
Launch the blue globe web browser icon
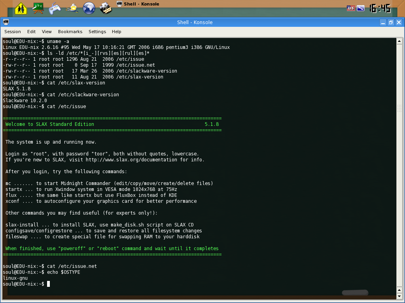[89, 8]
